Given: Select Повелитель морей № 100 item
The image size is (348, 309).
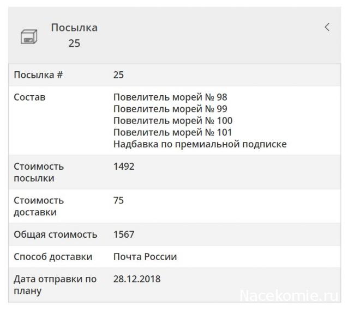Looking at the screenshot, I should click(172, 121).
